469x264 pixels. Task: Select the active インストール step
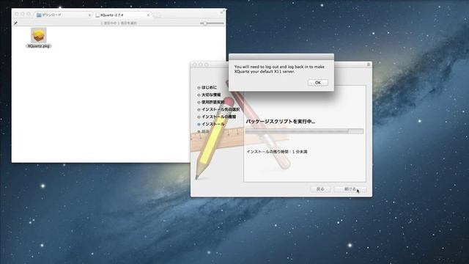211,124
